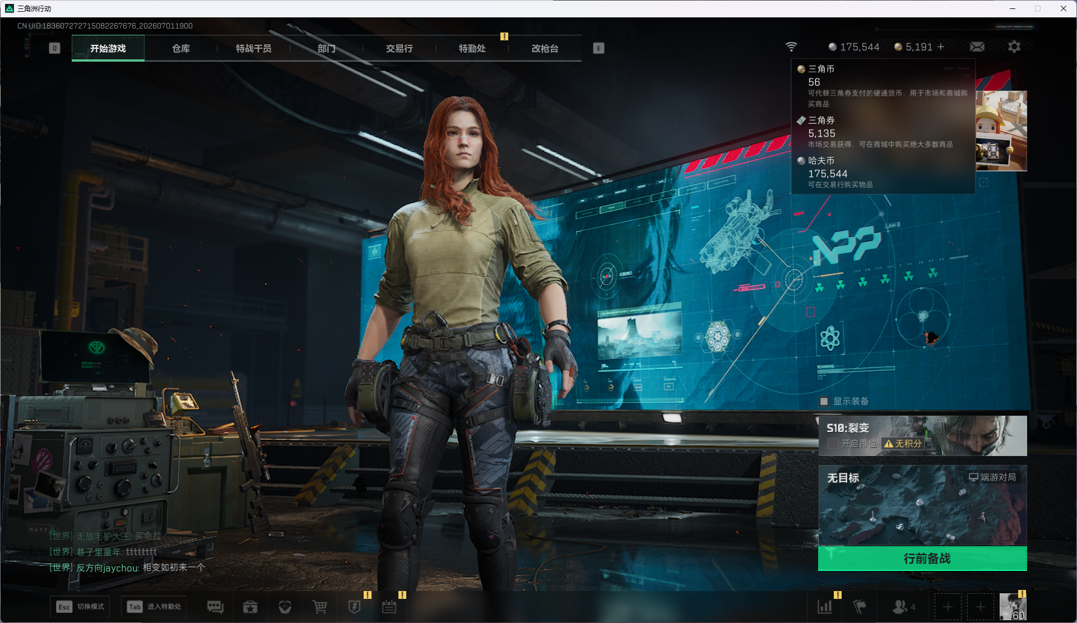Viewport: 1077px width, 623px height.
Task: Switch to the 交易行 tab
Action: click(399, 48)
